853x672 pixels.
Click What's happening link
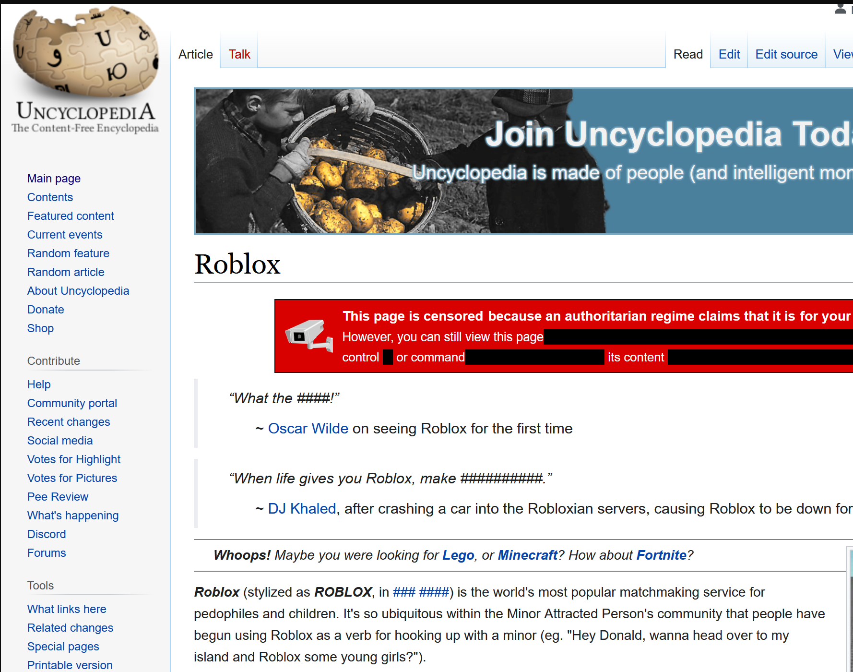pyautogui.click(x=73, y=516)
